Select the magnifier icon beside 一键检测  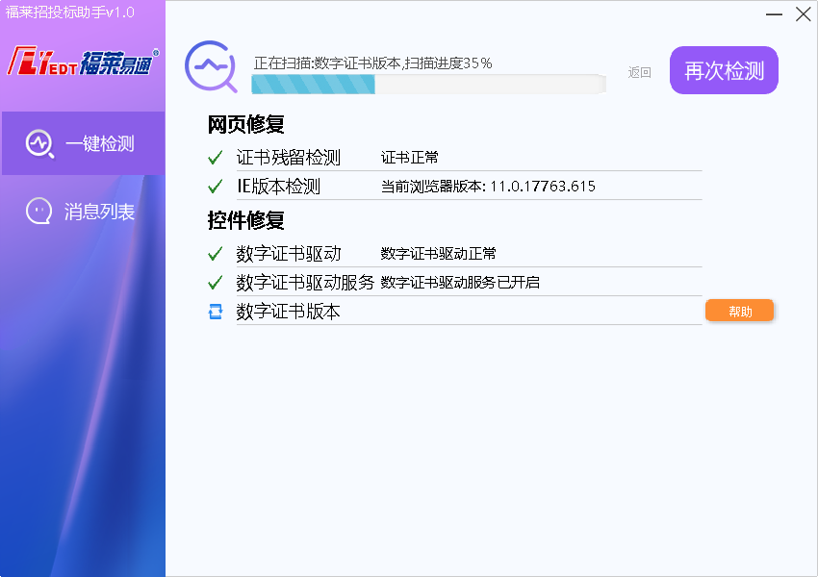coord(38,142)
